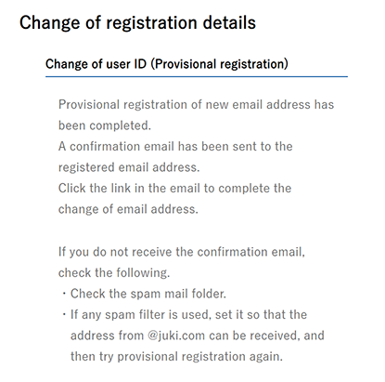Click the "@juki.com" domain text
Image resolution: width=385 pixels, height=382 pixels.
point(176,336)
